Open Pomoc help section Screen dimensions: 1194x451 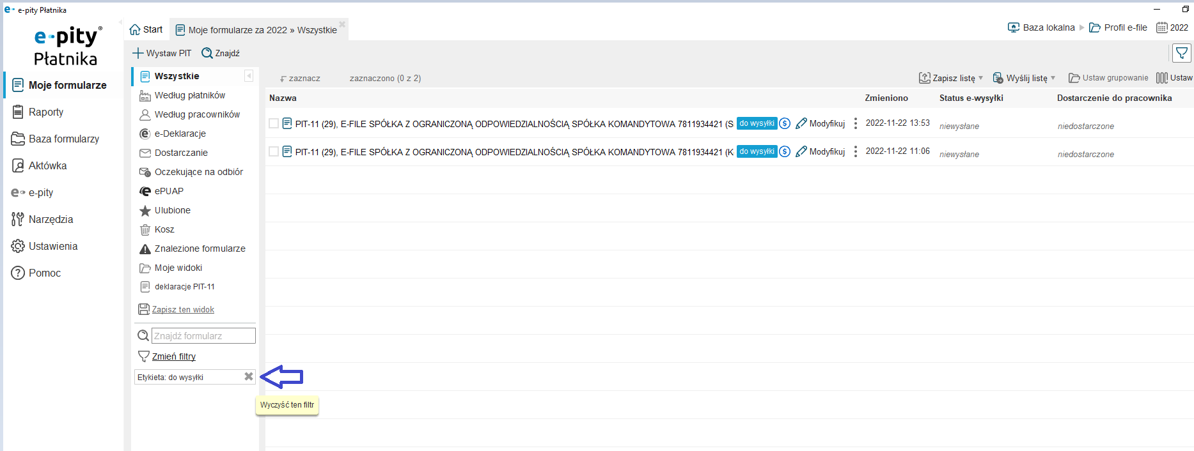tap(36, 273)
